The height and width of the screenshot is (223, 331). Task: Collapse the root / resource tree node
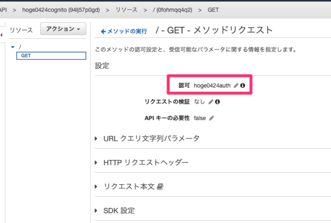(12, 47)
